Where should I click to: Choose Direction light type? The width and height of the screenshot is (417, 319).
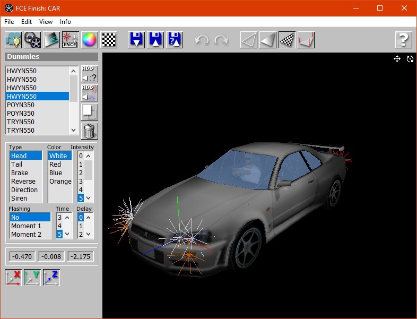[26, 190]
